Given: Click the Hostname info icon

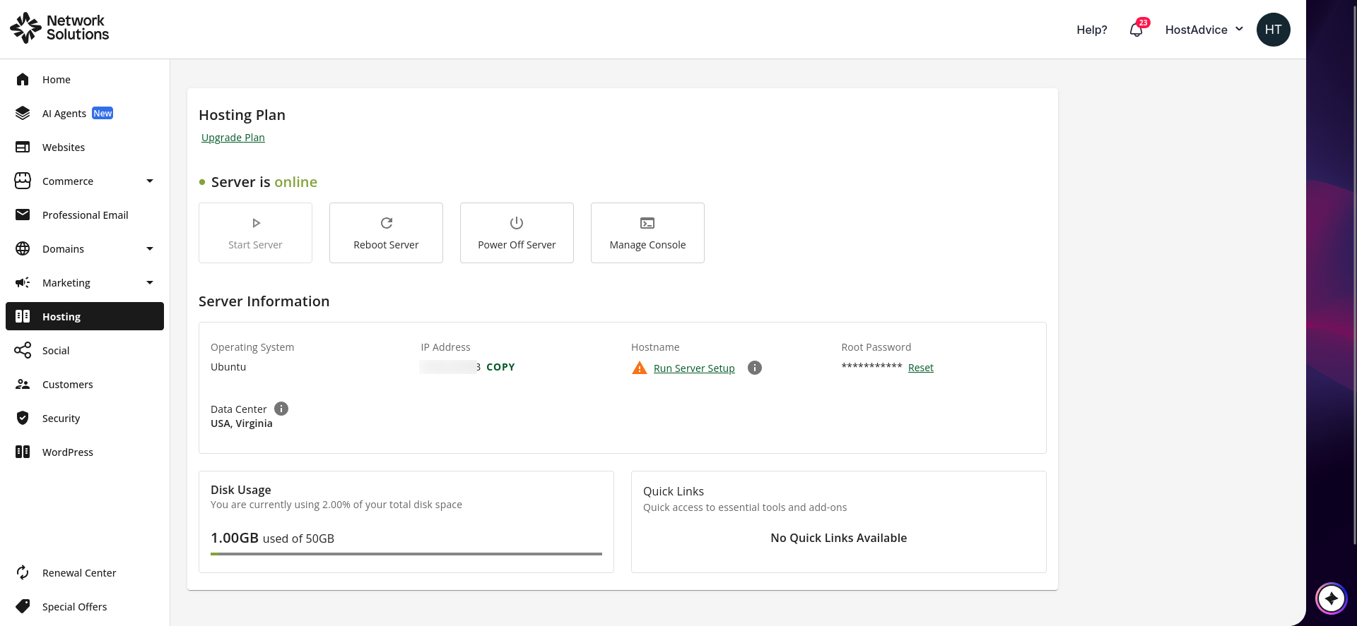Looking at the screenshot, I should (x=755, y=368).
